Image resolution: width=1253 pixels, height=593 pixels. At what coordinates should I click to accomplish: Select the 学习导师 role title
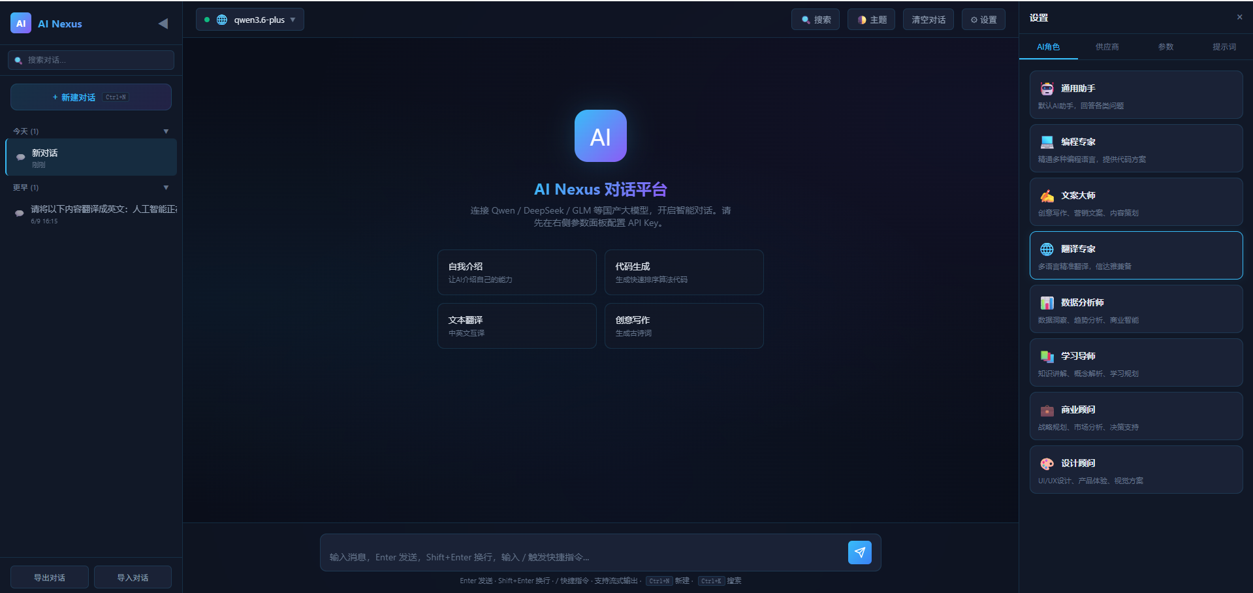pyautogui.click(x=1078, y=357)
